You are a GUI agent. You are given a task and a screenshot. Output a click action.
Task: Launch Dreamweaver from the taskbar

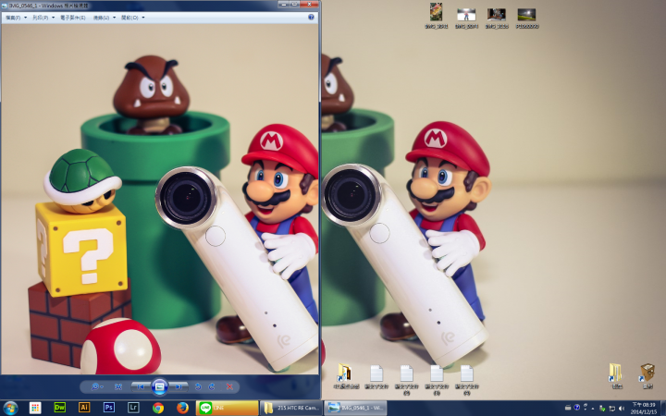click(x=60, y=408)
